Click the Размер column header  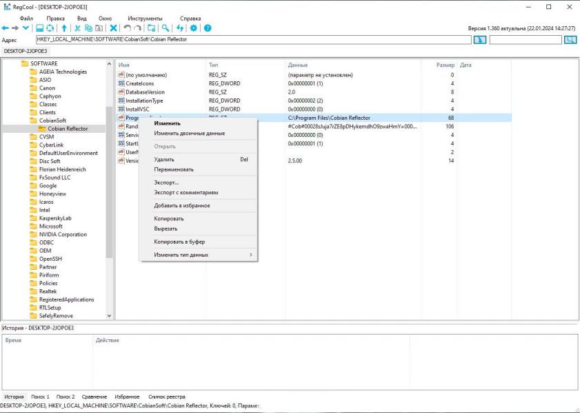tap(446, 65)
